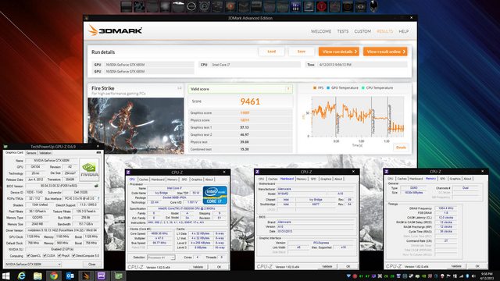Image resolution: width=500 pixels, height=281 pixels.
Task: Switch to the Sensors tab in GPU-Z
Action: (x=31, y=153)
